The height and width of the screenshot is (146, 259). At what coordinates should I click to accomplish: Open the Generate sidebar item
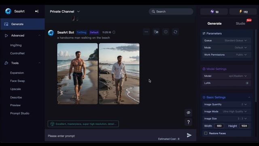[x=23, y=24]
